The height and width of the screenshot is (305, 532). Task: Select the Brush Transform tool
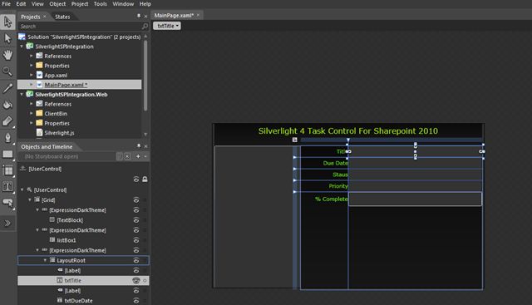[7, 121]
